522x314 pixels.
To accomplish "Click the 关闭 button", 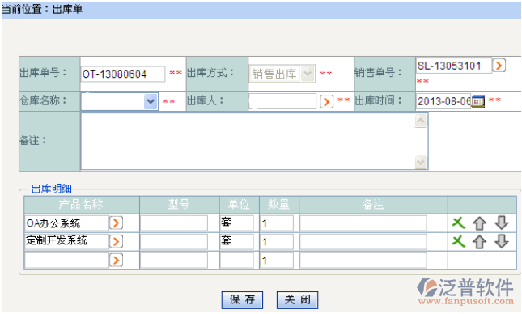I will point(297,300).
